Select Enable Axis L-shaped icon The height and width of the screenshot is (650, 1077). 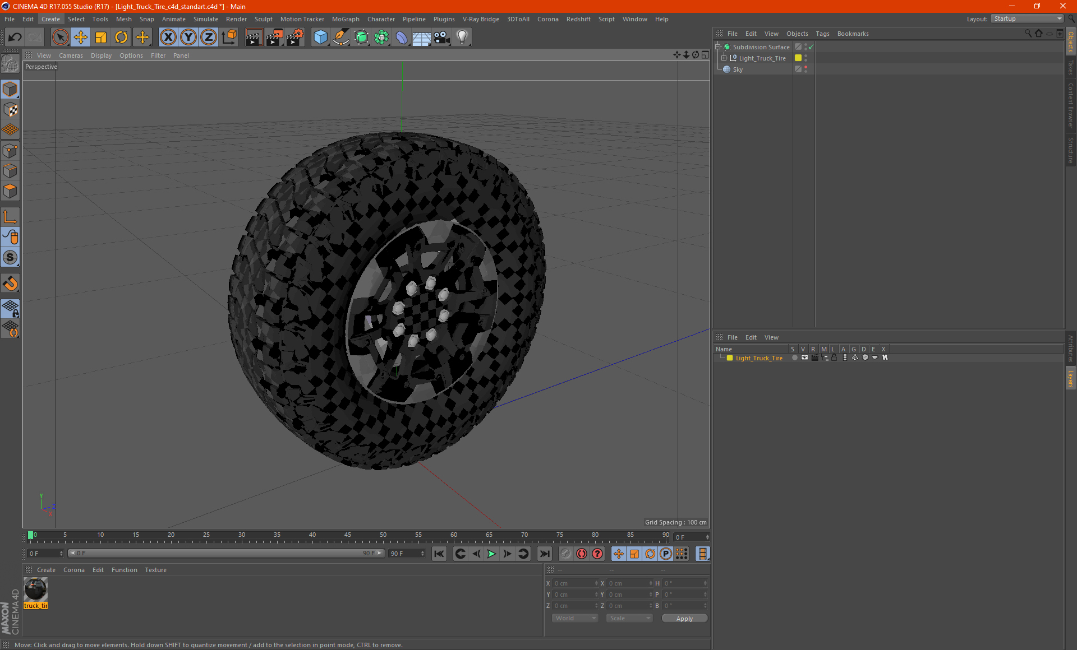tap(11, 217)
